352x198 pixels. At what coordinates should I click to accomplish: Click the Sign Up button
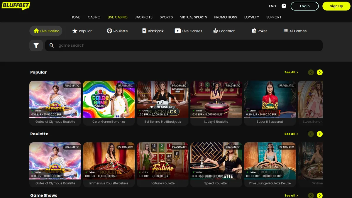click(x=336, y=6)
